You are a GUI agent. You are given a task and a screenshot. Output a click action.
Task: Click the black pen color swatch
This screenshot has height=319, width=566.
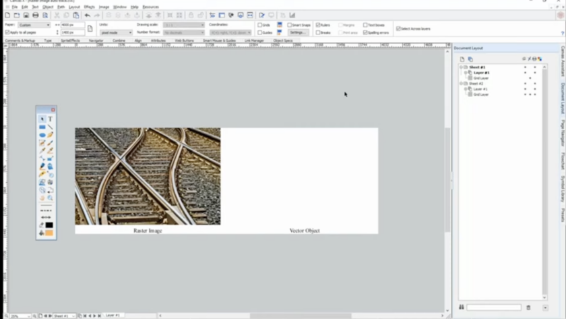pos(49,225)
